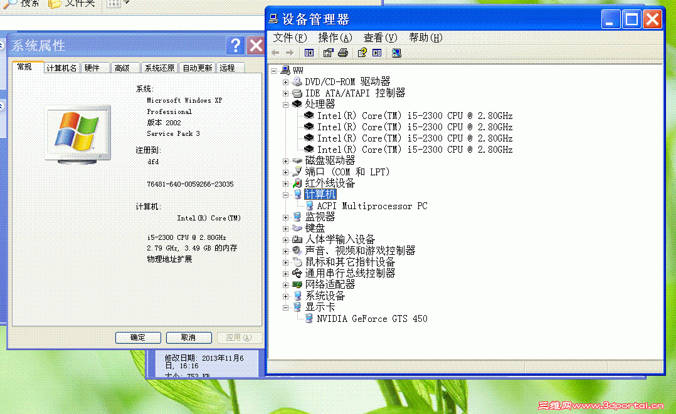Viewport: 676px width, 414px height.
Task: Click the product ID 76481-640-0059266-23035
Action: click(190, 184)
